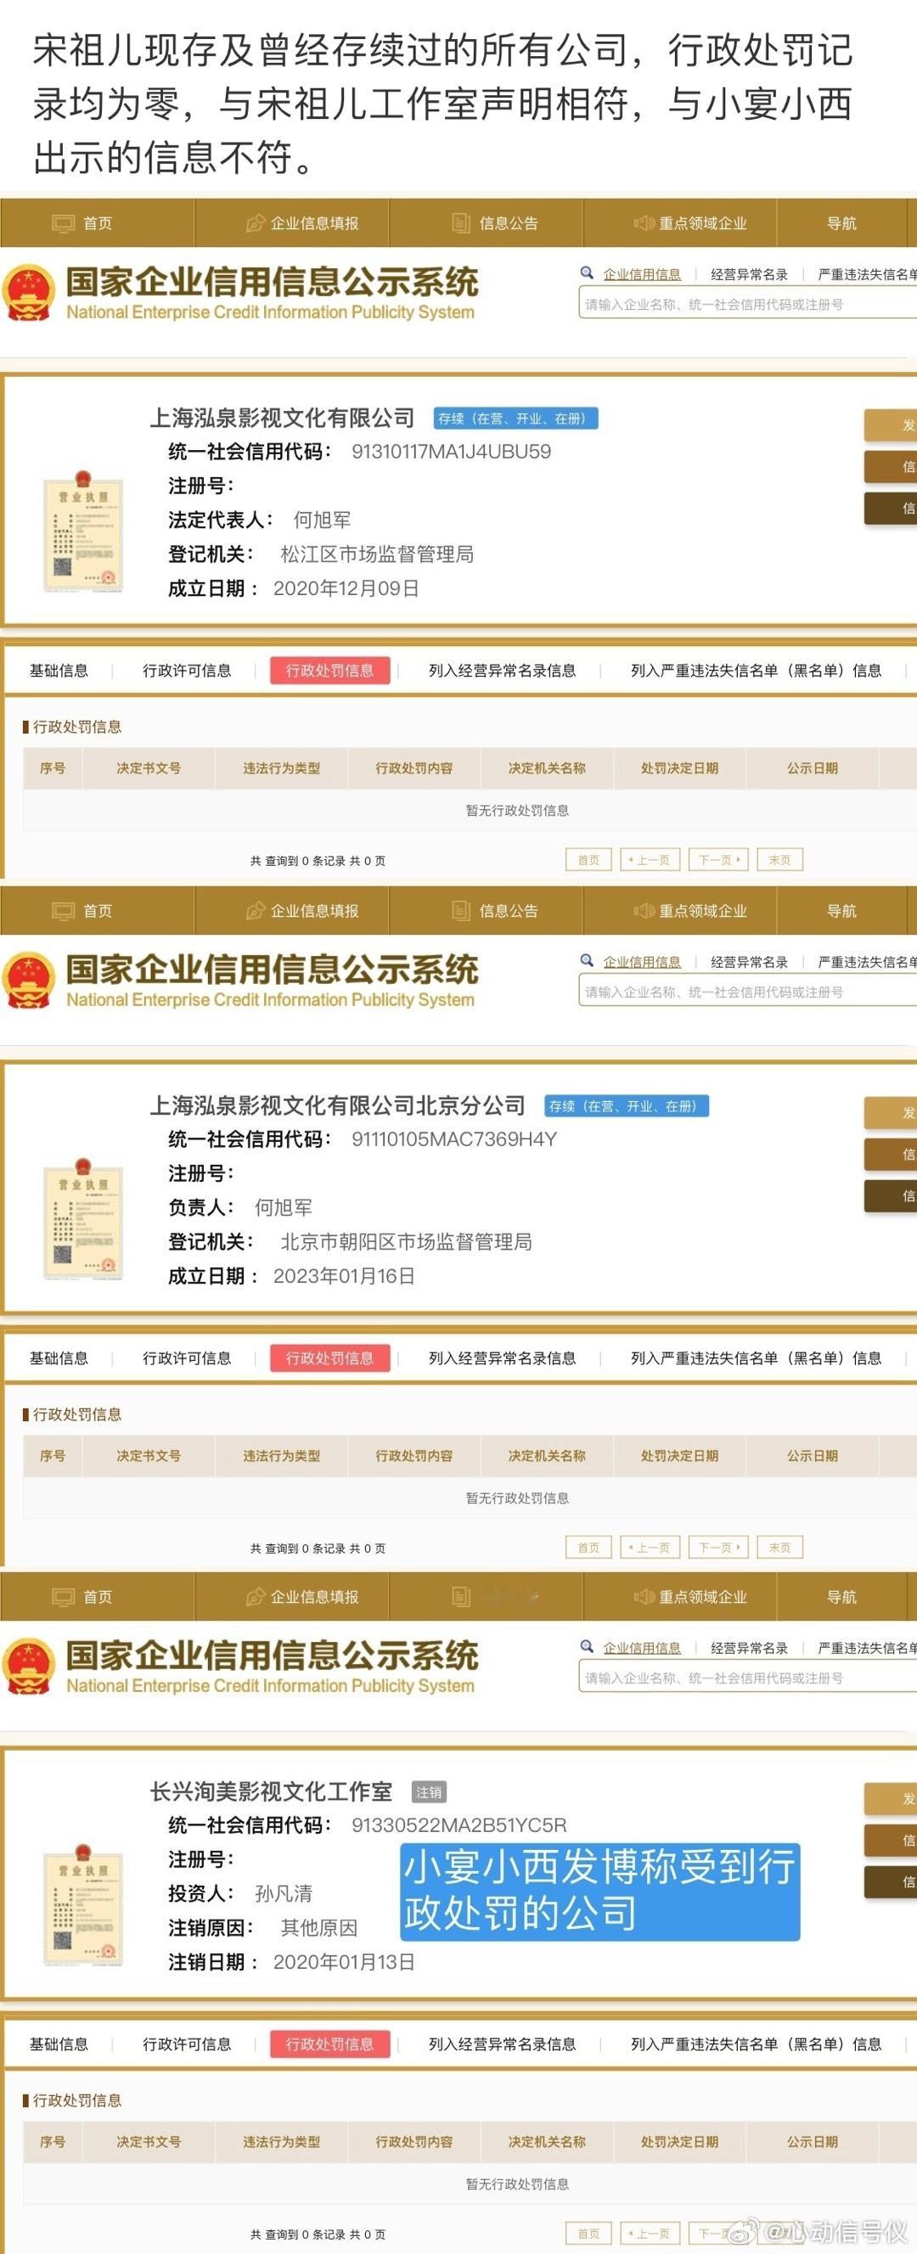
Task: Switch to 行政许可信息 tab for 上海泓泉 head office
Action: [187, 670]
